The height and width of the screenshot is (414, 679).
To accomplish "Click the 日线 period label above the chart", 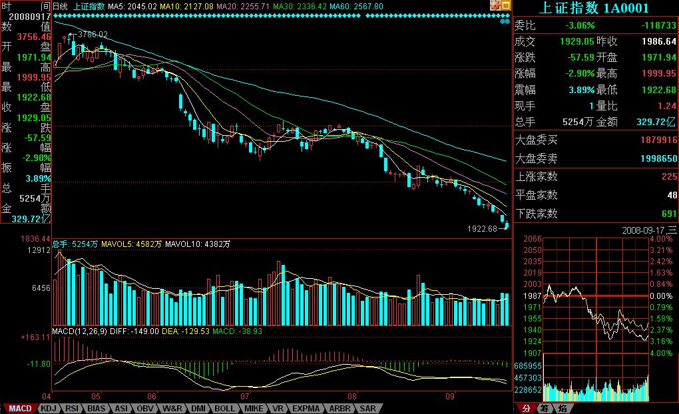I will 60,6.
